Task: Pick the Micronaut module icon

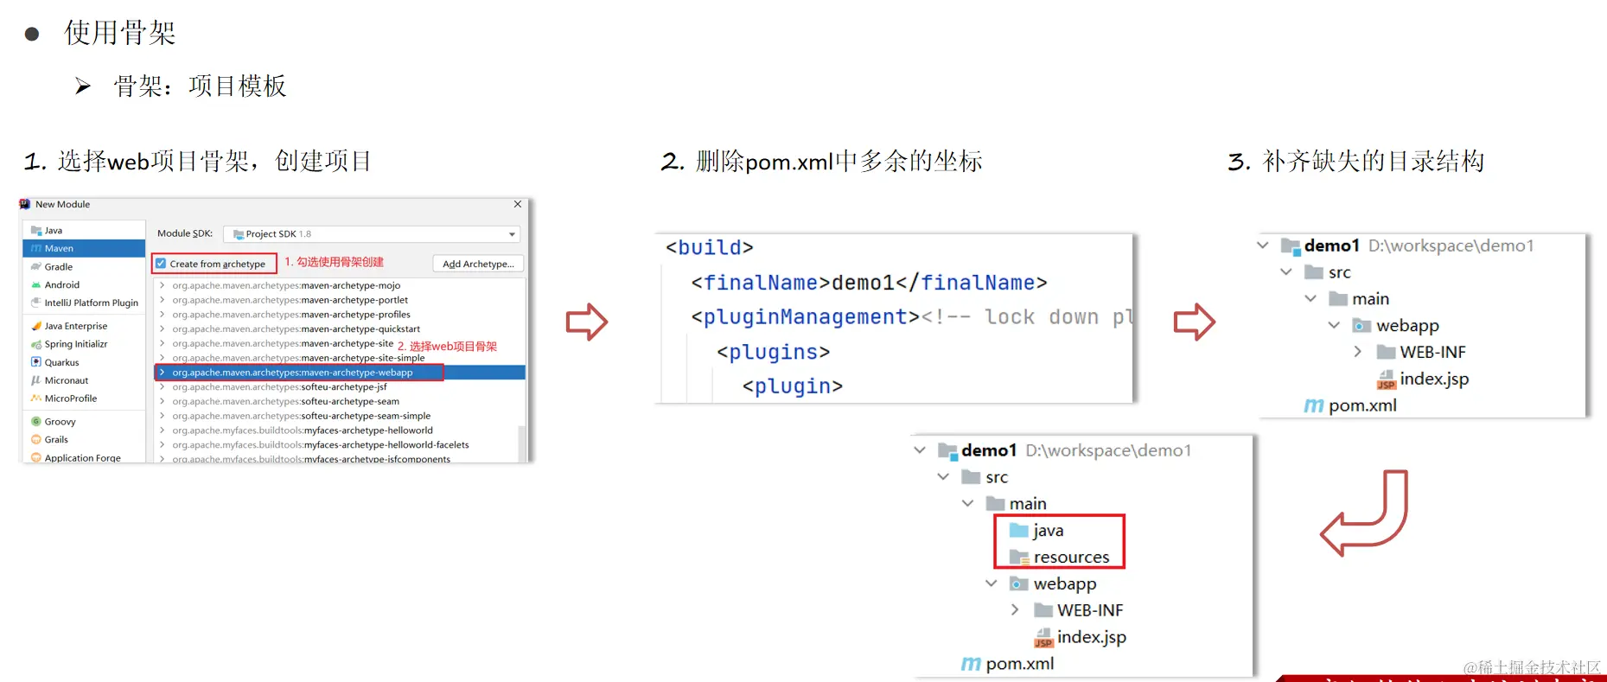Action: 36,381
